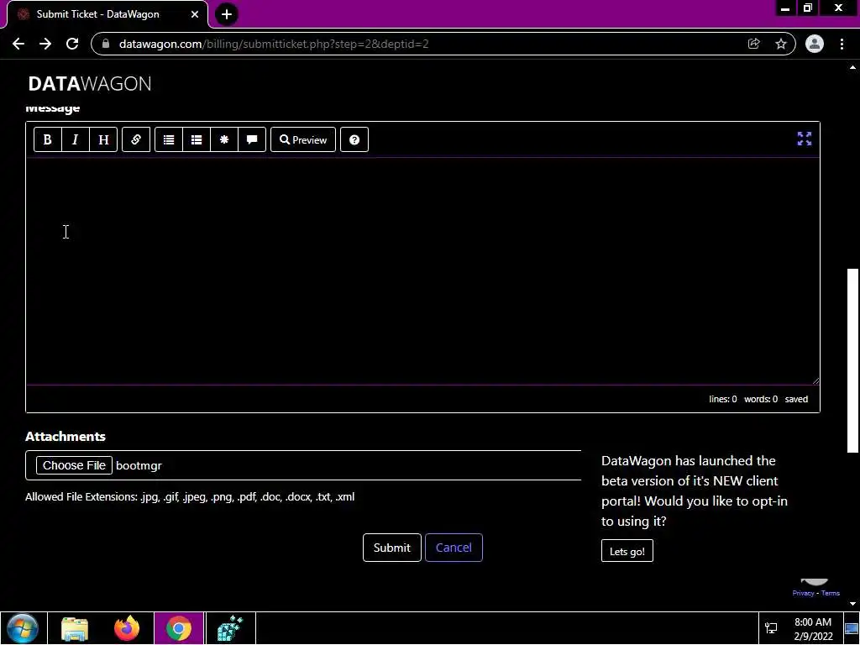Go forward in browser history
Screen dimensions: 860x645
(x=45, y=44)
